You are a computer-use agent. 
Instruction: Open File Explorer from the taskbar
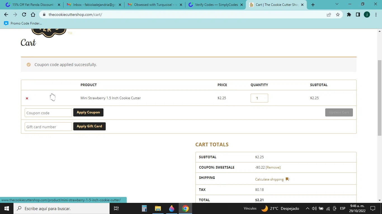coord(158,208)
